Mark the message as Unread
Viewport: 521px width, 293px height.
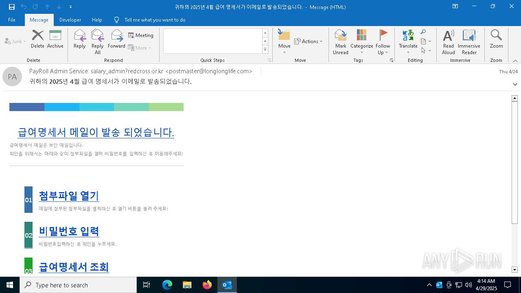pyautogui.click(x=340, y=42)
